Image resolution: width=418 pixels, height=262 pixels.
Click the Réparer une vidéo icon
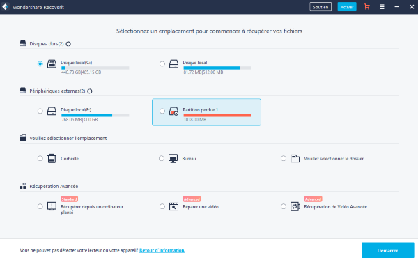(173, 206)
